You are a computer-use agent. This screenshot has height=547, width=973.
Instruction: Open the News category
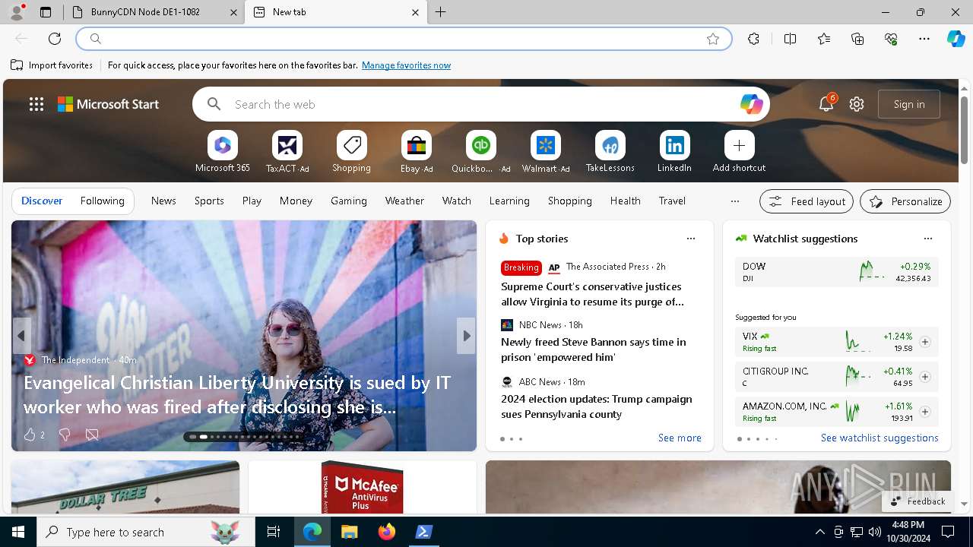[x=163, y=201]
